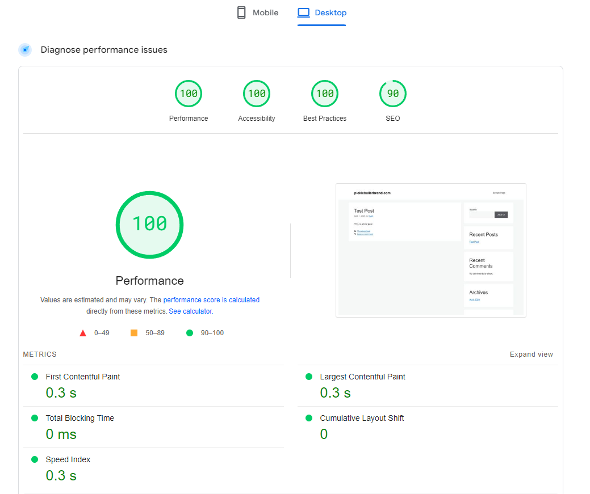Viewport: 590px width, 494px height.
Task: Open the Accessibility score gauge
Action: pos(257,94)
